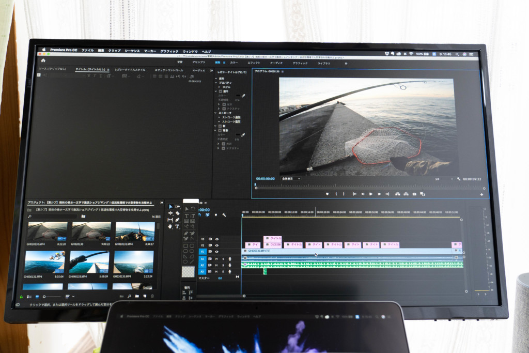Click Mark Out bracket button
The image size is (529, 353).
(344, 194)
